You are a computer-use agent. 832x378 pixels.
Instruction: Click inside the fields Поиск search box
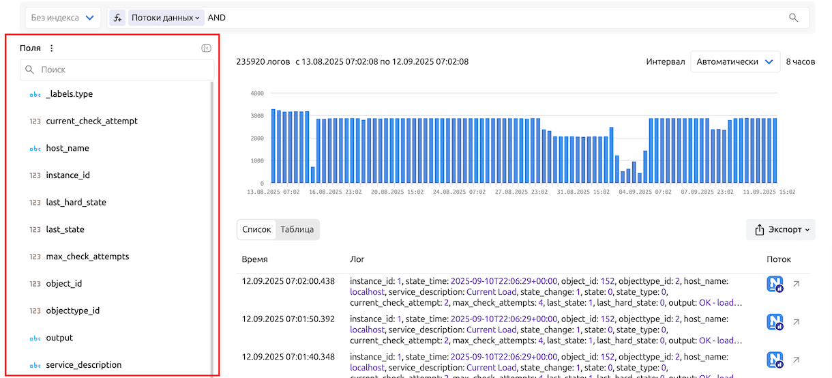point(123,70)
